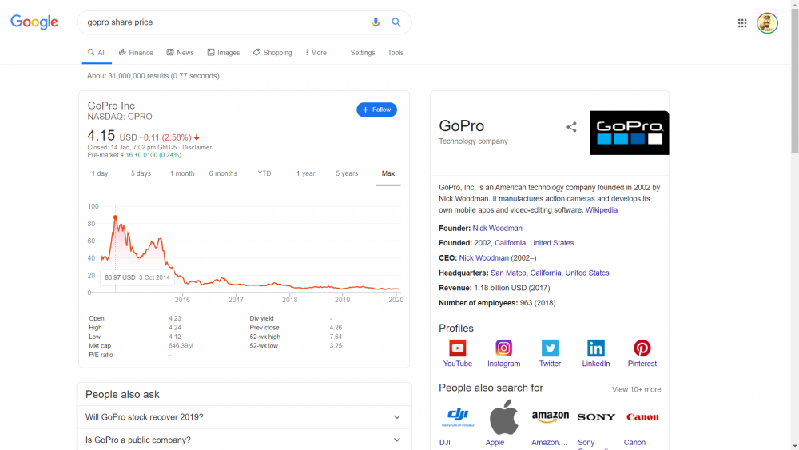799x450 pixels.
Task: Open the Google apps grid
Action: pyautogui.click(x=742, y=23)
